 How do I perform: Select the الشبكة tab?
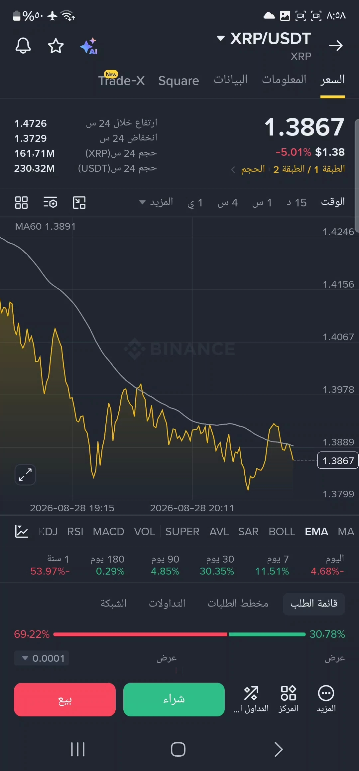click(x=114, y=604)
